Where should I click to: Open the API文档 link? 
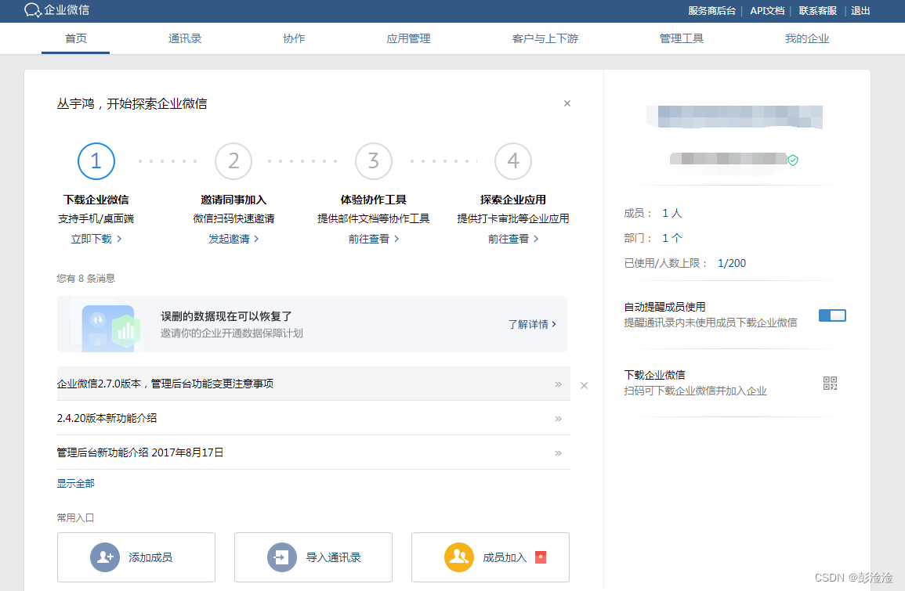tap(767, 10)
